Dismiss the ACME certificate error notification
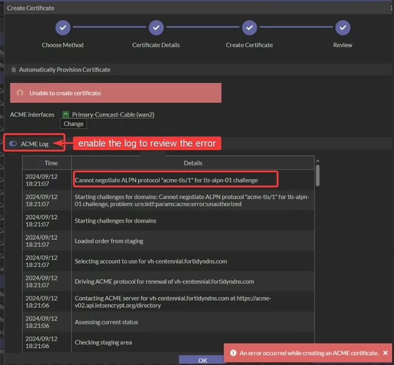 point(385,353)
